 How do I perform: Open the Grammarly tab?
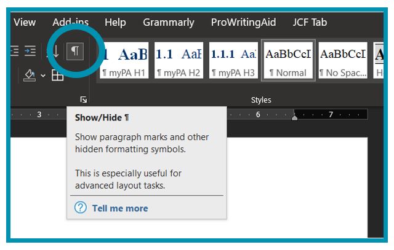[x=168, y=22]
